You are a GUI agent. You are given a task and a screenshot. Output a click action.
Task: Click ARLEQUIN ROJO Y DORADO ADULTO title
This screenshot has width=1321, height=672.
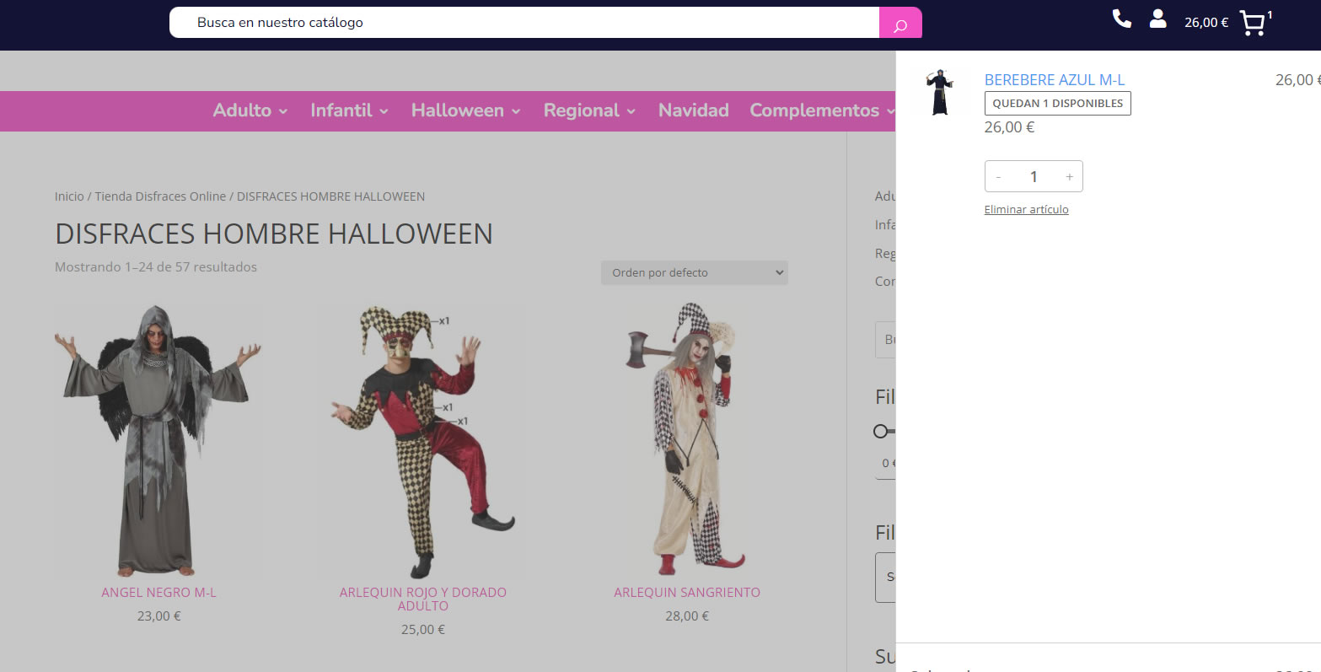coord(422,599)
